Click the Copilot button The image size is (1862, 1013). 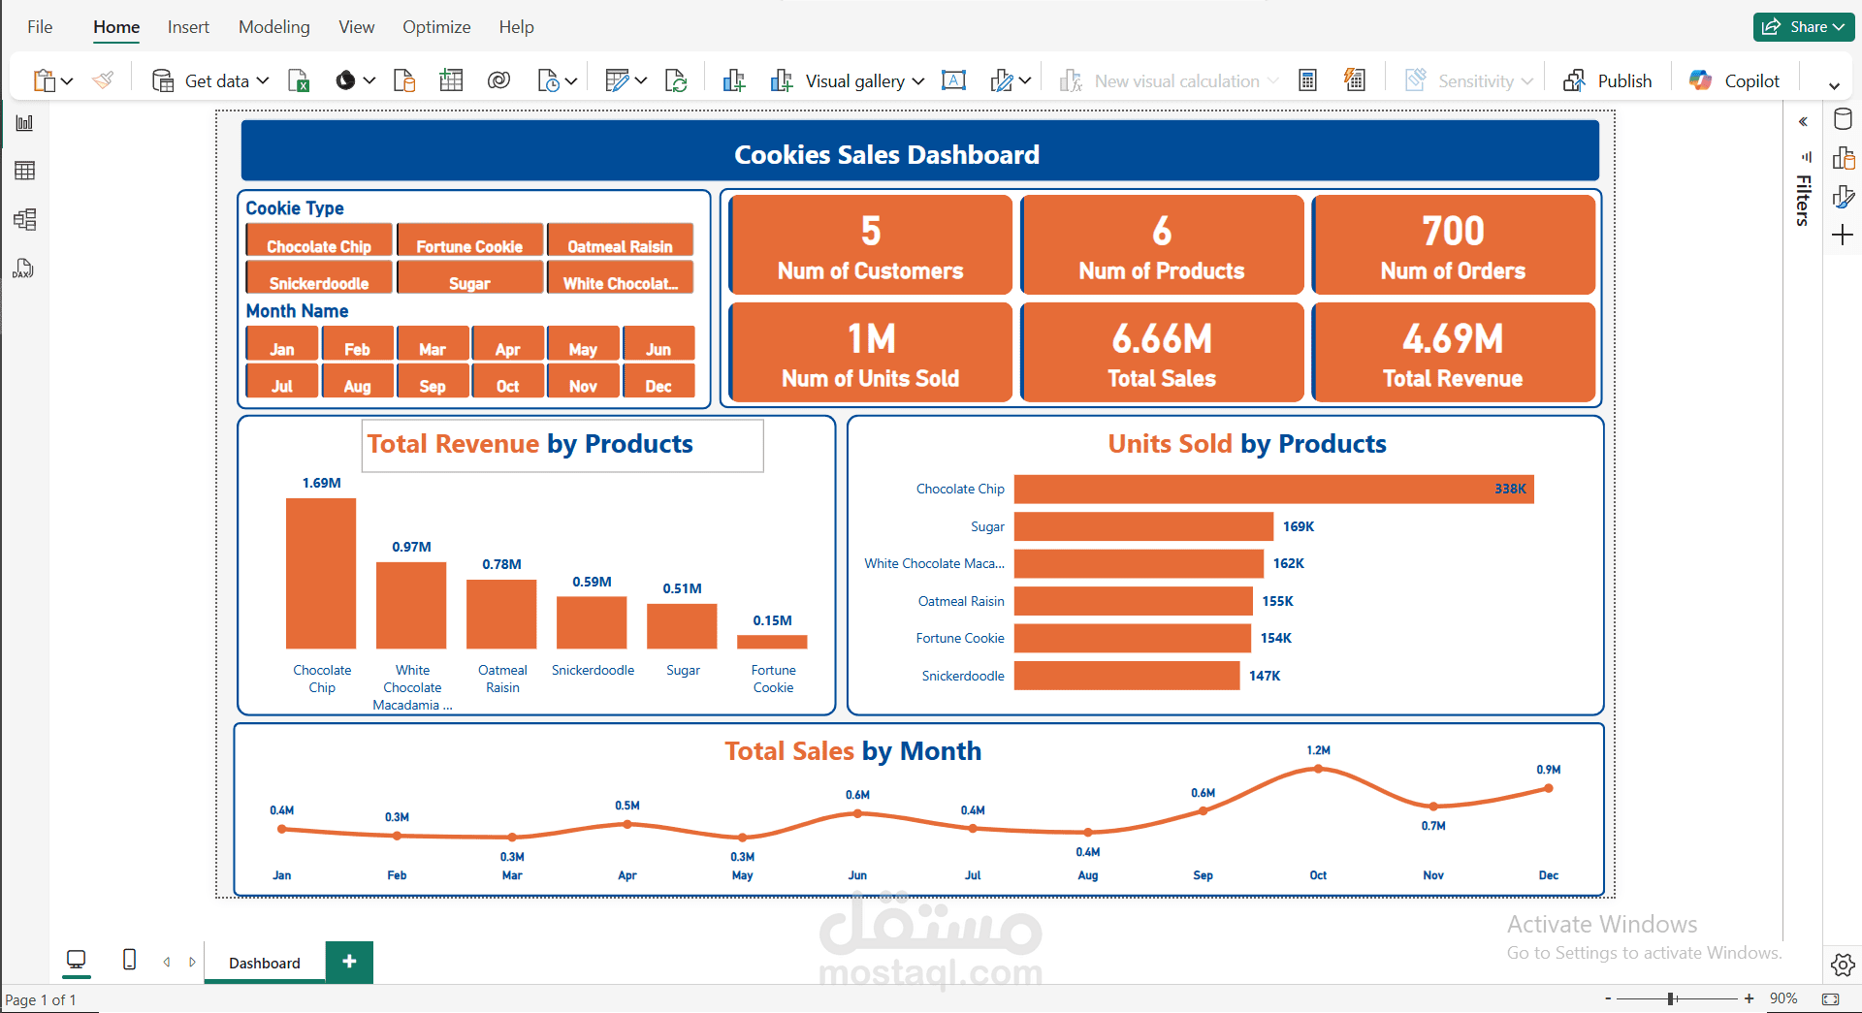click(1734, 80)
